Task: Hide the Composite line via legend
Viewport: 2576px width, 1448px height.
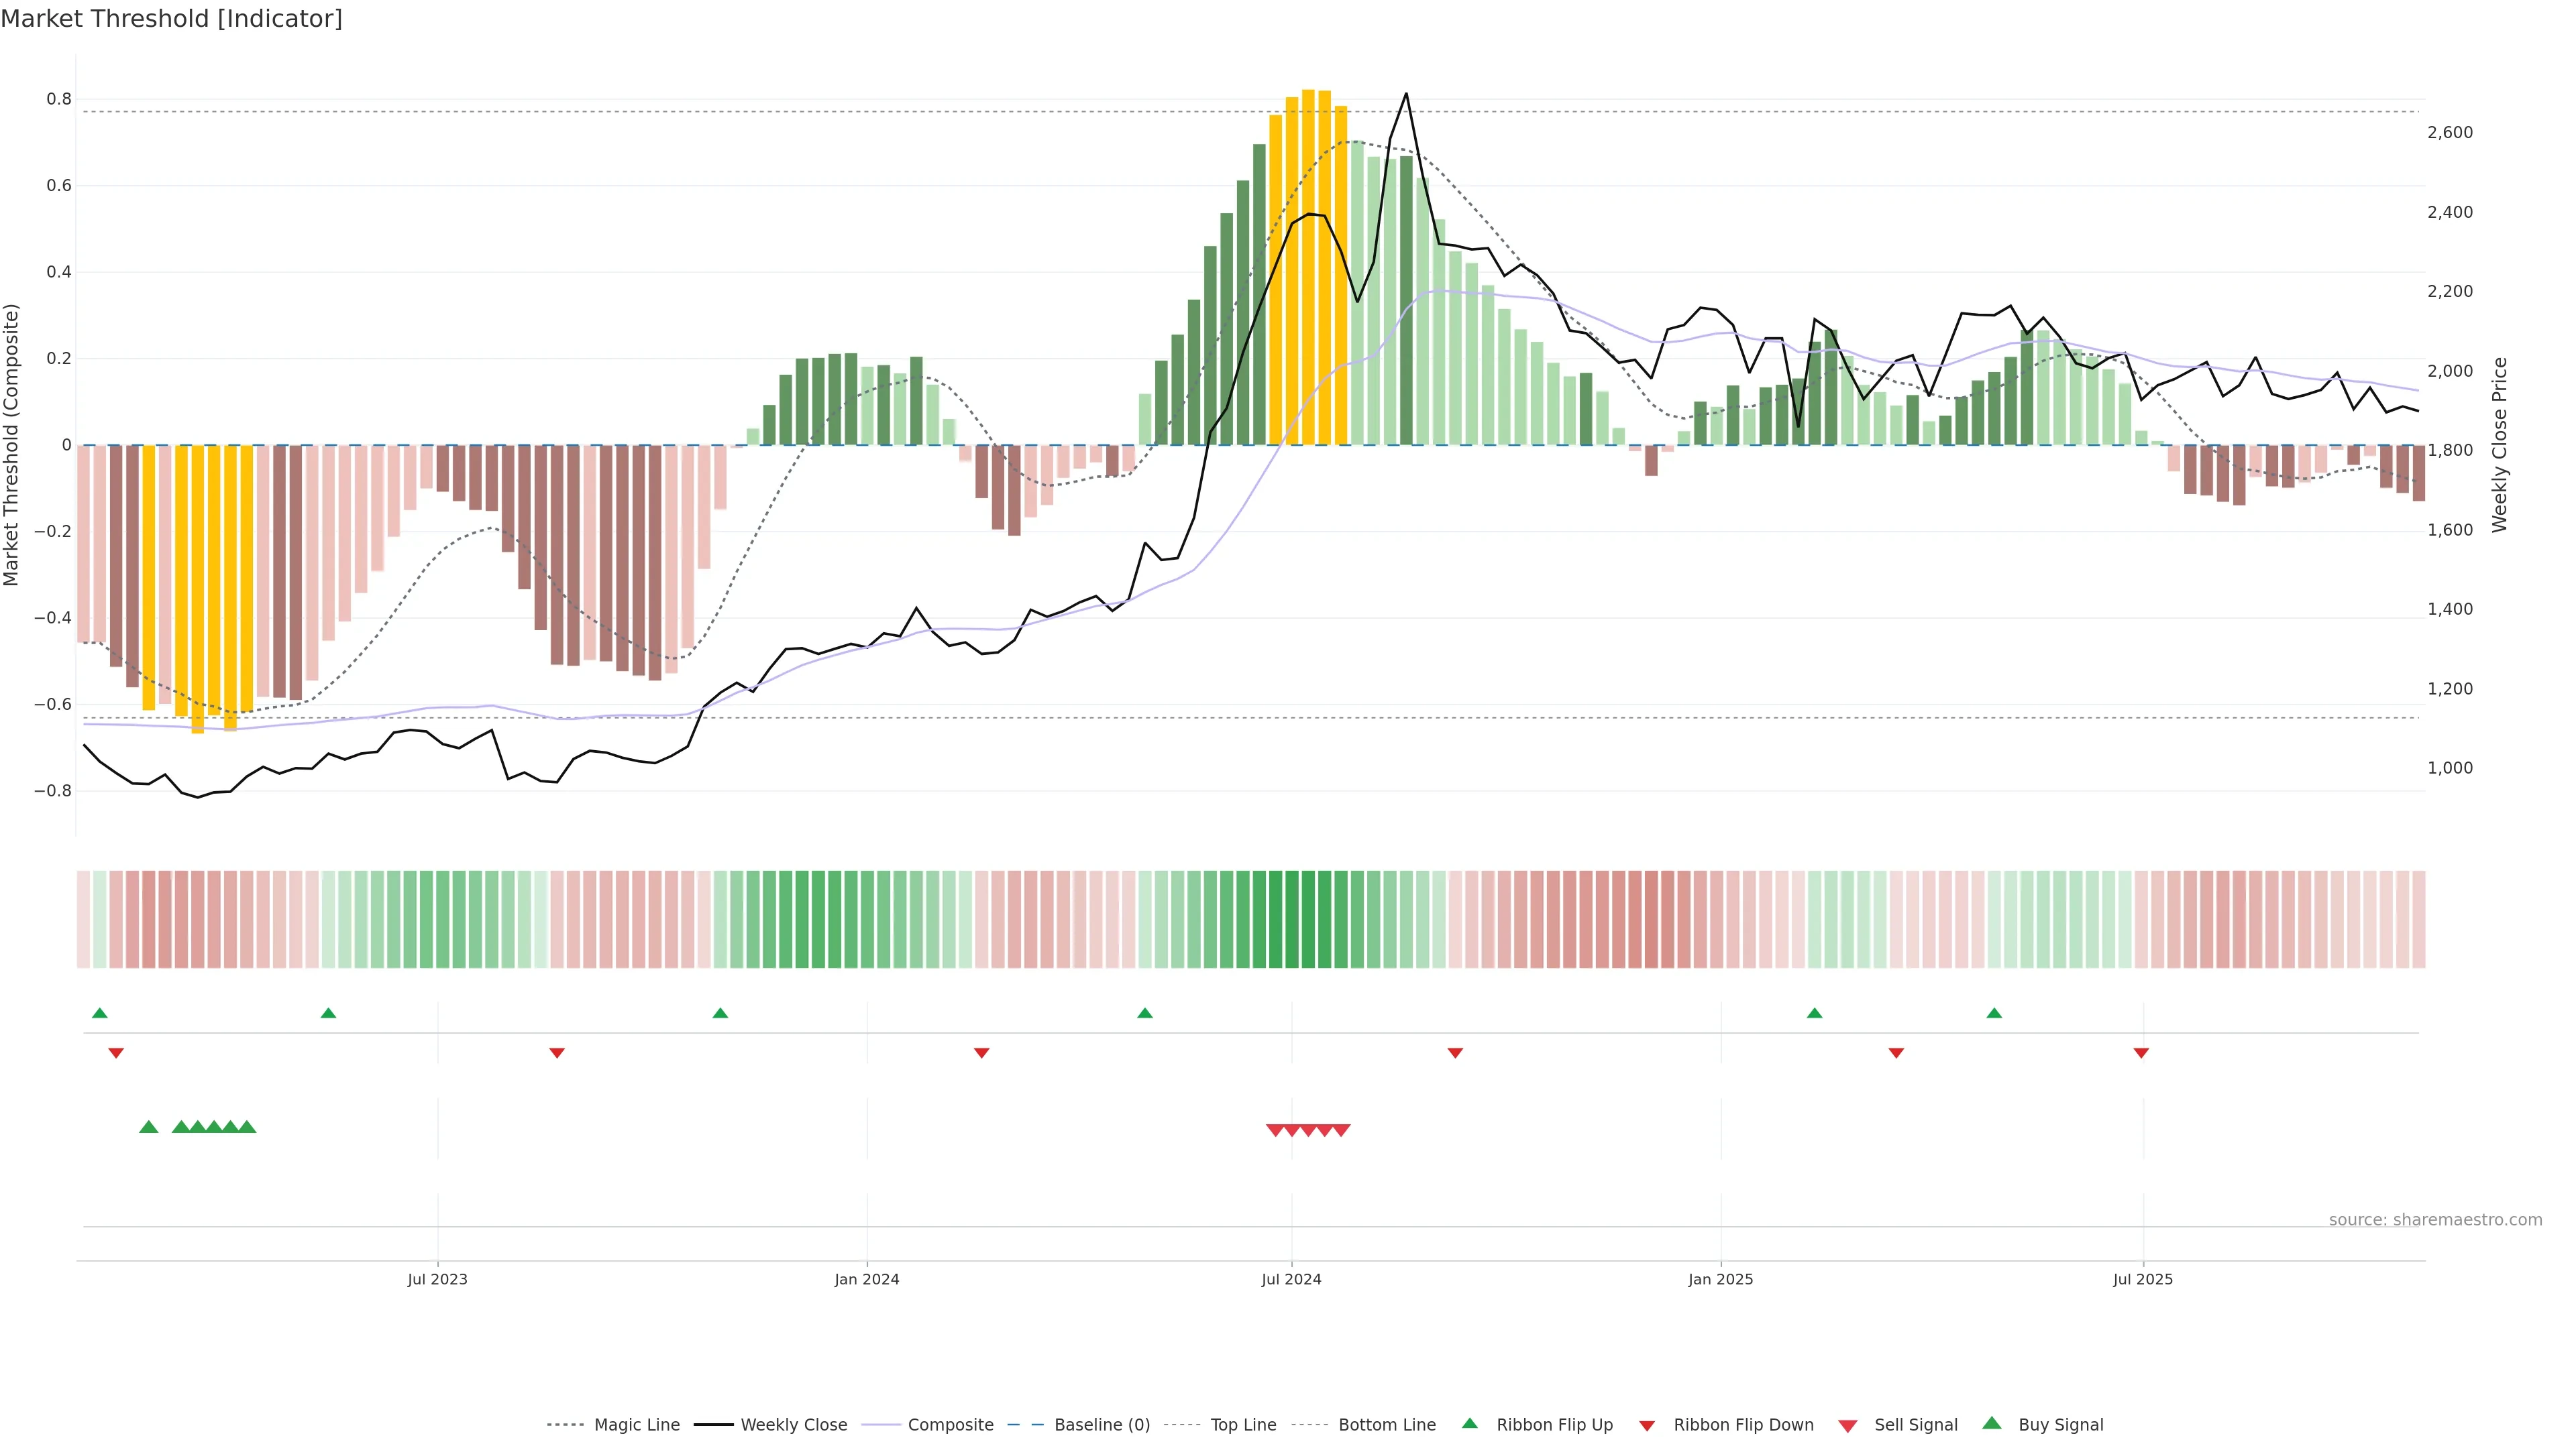Action: [x=950, y=1425]
